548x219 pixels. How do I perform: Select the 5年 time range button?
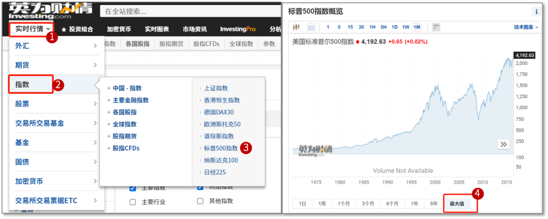point(434,204)
